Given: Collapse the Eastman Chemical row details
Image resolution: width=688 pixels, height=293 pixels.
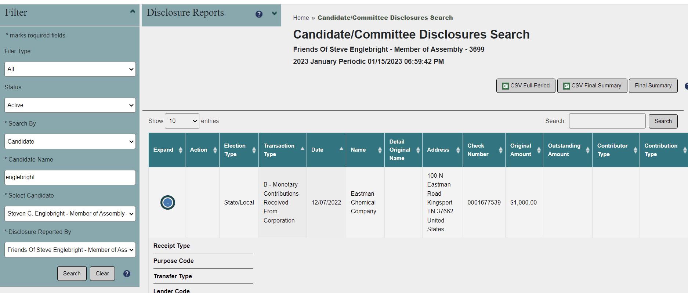Looking at the screenshot, I should [x=168, y=203].
